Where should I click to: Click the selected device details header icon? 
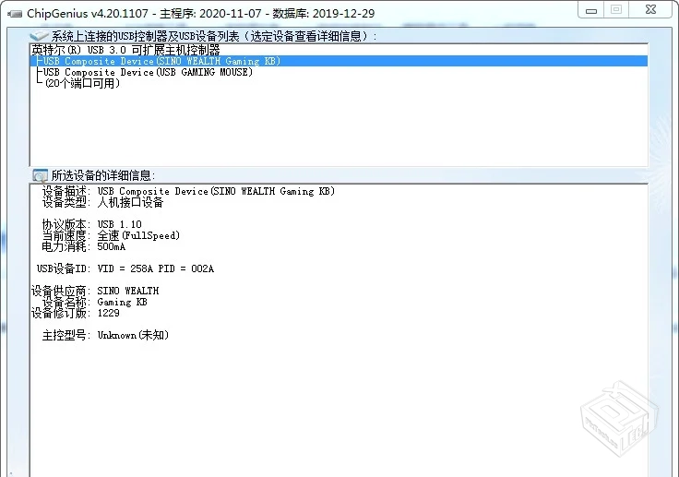tap(40, 174)
